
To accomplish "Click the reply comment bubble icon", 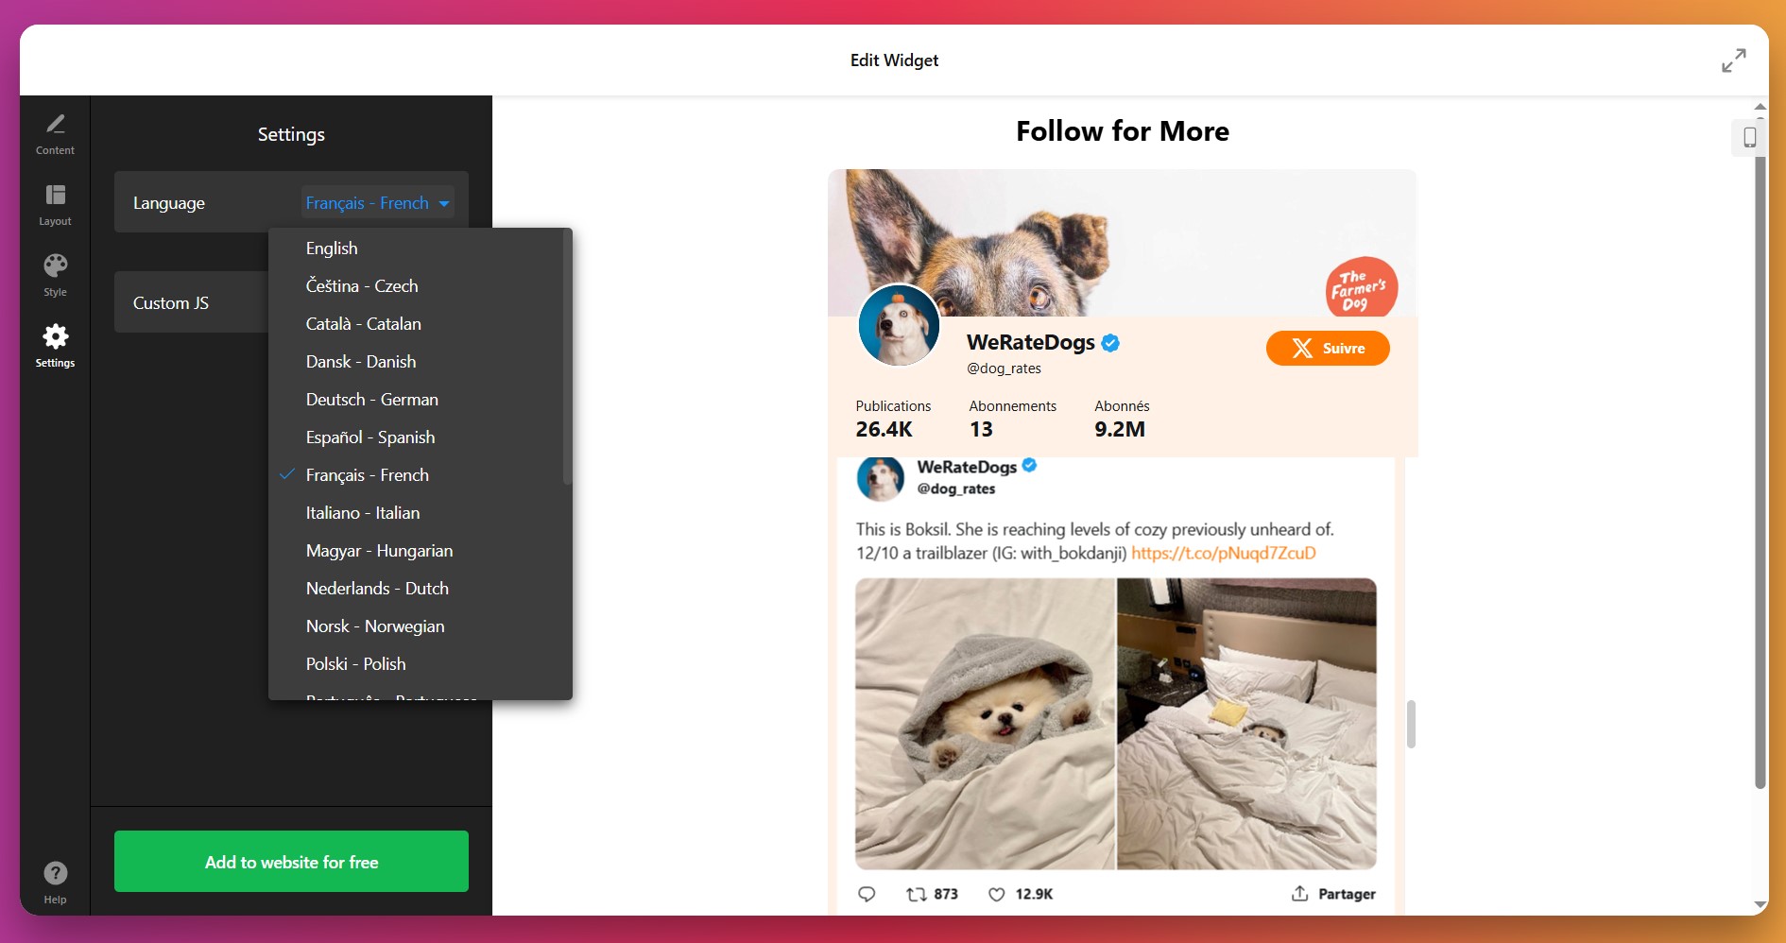I will click(x=867, y=894).
